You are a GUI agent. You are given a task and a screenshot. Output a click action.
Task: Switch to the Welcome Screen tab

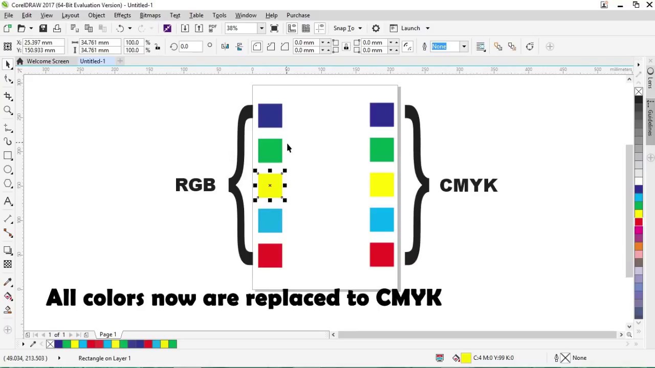coord(48,61)
